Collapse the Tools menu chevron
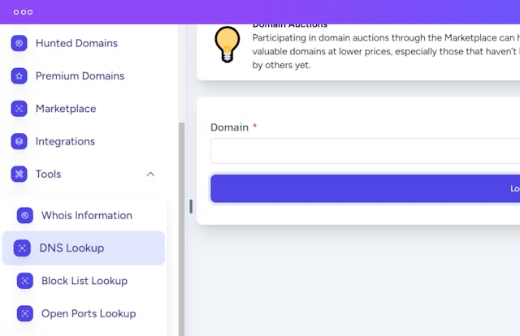520x336 pixels. 150,174
